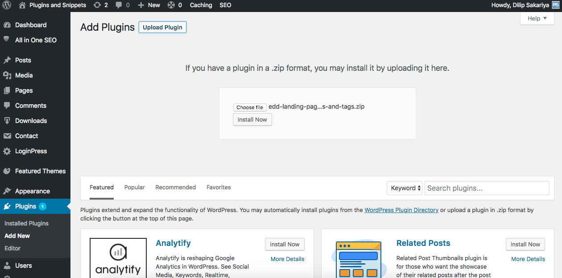Click the Upload Plugin button

click(x=162, y=27)
